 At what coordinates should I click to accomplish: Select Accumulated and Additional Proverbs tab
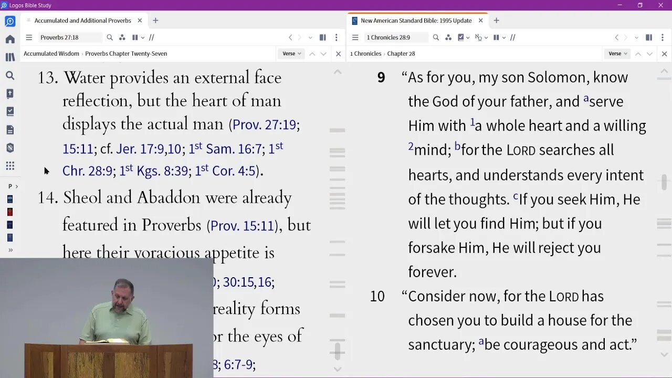83,20
